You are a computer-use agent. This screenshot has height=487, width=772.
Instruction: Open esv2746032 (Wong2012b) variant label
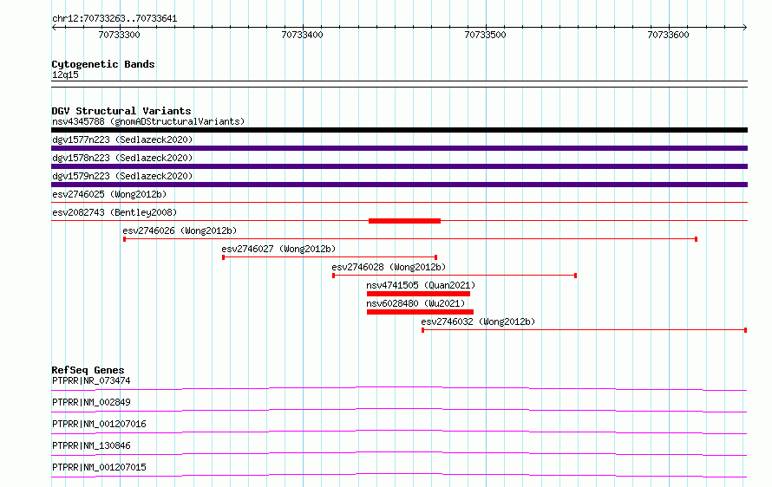478,321
